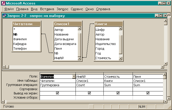This screenshot has width=172, height=110.
Task: Open the Файл menu
Action: pyautogui.click(x=9, y=9)
